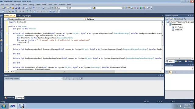The image size is (195, 109).
Task: Click the Windows Start button
Action: click(x=4, y=106)
